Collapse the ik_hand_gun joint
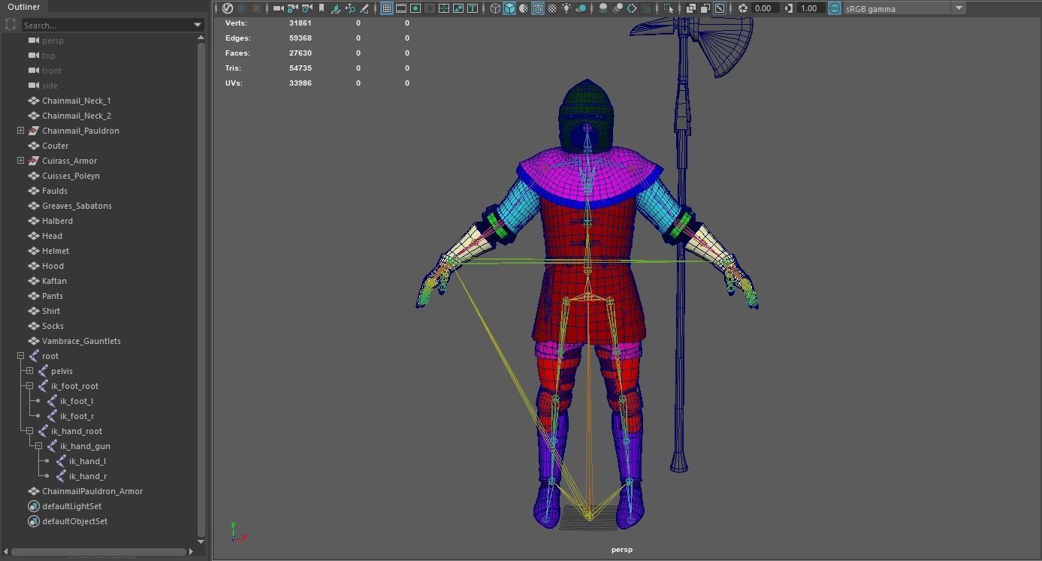This screenshot has width=1042, height=561. pos(38,446)
